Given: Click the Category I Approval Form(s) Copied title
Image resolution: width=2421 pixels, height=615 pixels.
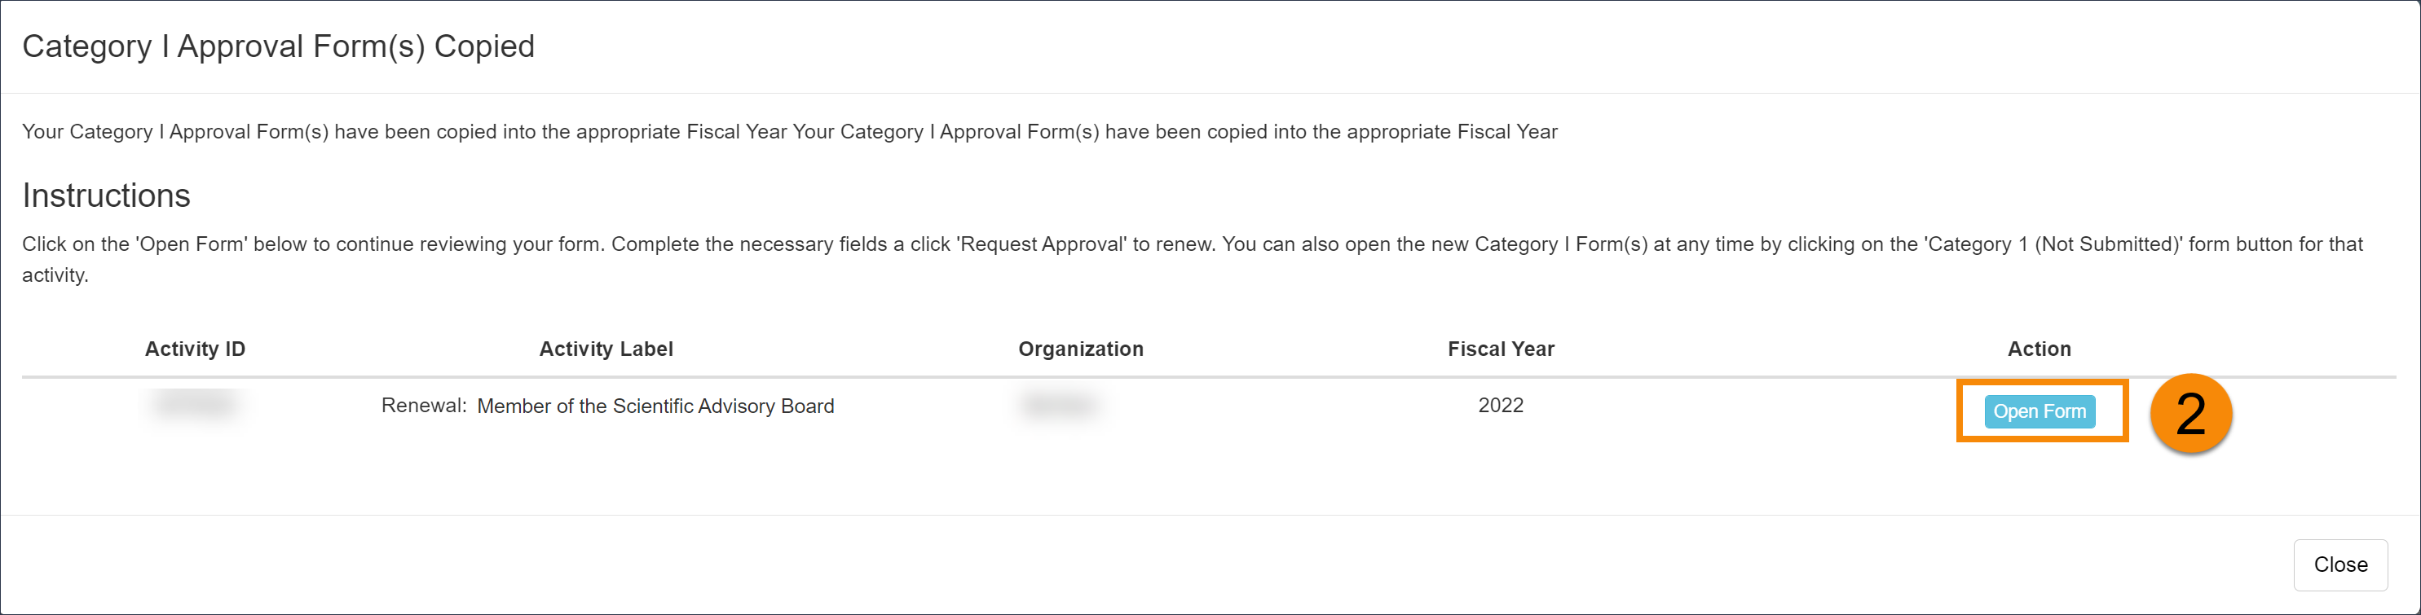Looking at the screenshot, I should point(279,45).
